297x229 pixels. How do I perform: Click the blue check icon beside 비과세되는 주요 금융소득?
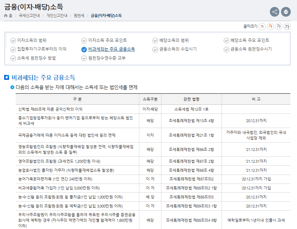pyautogui.click(x=84, y=49)
